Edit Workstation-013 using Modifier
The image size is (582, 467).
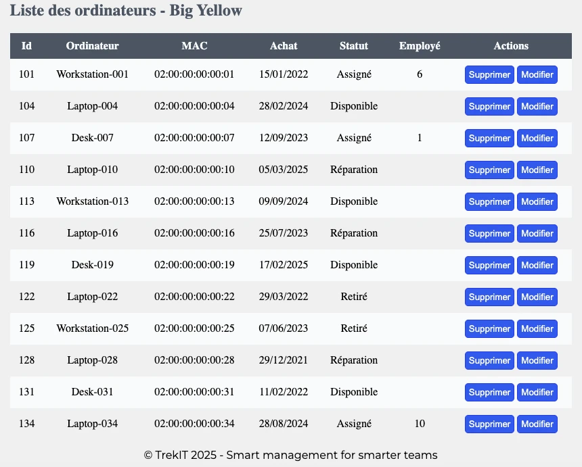click(537, 201)
